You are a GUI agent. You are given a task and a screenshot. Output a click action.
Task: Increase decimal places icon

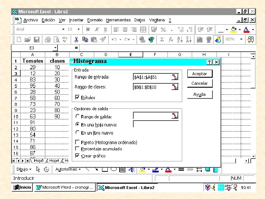(181, 29)
